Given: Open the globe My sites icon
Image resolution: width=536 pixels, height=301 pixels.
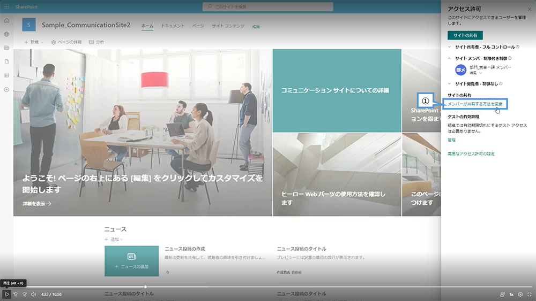Looking at the screenshot, I should 6,34.
